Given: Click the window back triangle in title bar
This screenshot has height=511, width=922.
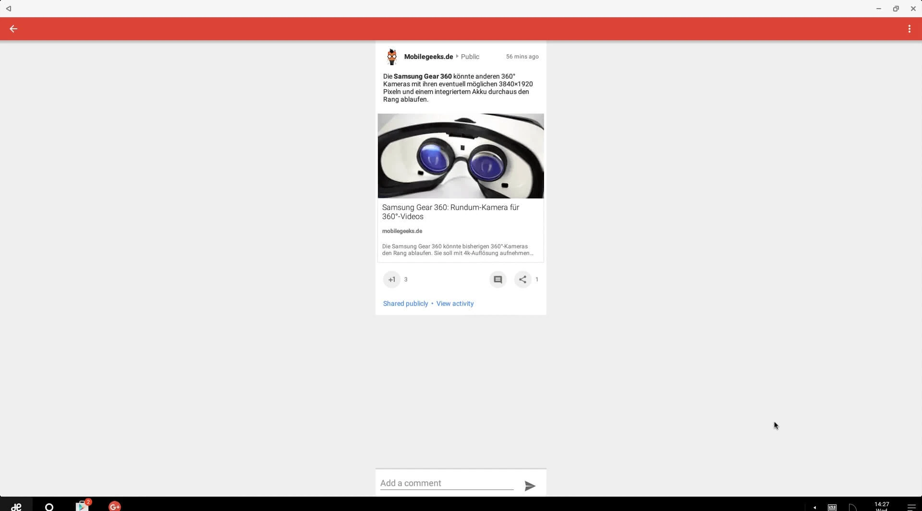Looking at the screenshot, I should click(9, 9).
